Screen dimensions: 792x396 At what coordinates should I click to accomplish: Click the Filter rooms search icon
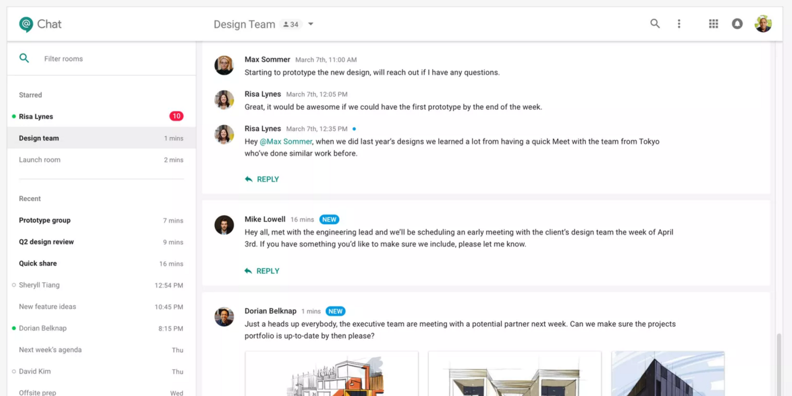coord(24,58)
